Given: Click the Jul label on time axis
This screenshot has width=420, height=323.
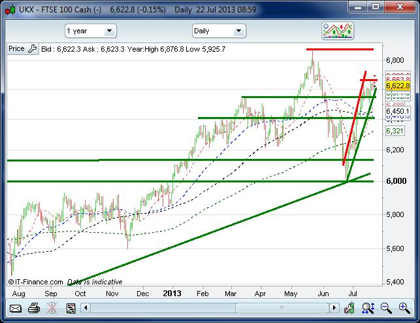Looking at the screenshot, I should [353, 294].
